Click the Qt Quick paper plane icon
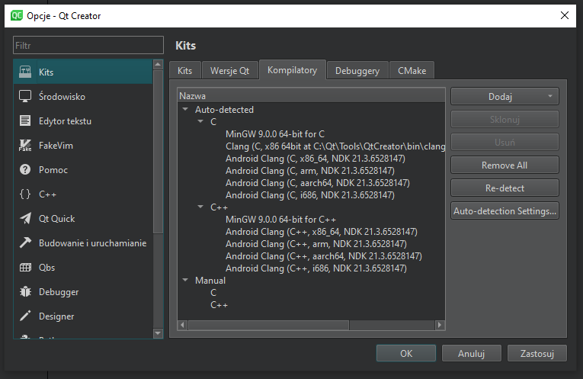 coord(25,219)
